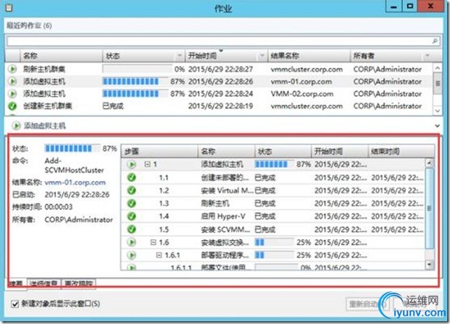This screenshot has width=450, height=324.
Task: Collapse the 添加虚拟主机 details pane chevron
Action: tap(437, 126)
